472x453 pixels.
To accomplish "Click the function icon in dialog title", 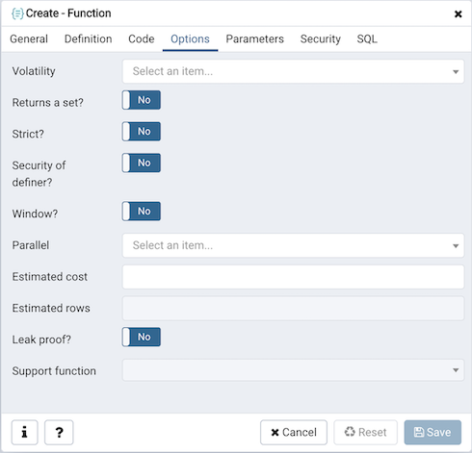I will [x=17, y=13].
